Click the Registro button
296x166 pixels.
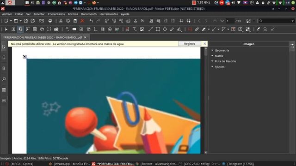(x=190, y=44)
